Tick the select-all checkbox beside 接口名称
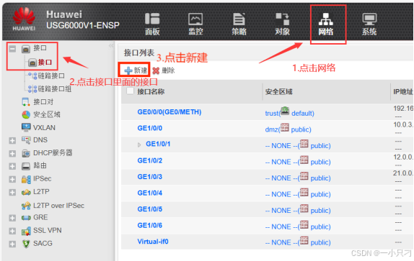 click(130, 91)
